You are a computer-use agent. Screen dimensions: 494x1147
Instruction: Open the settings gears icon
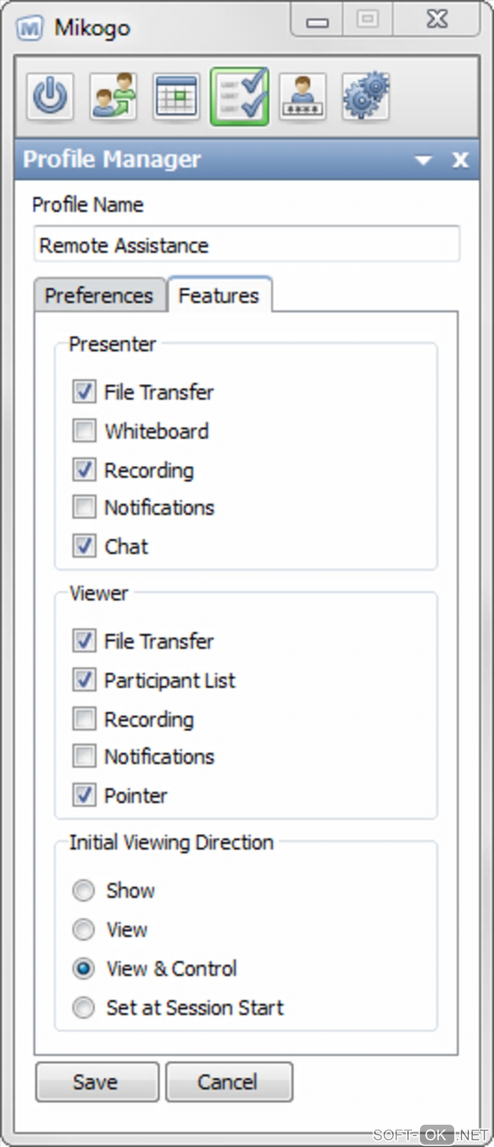click(x=365, y=96)
